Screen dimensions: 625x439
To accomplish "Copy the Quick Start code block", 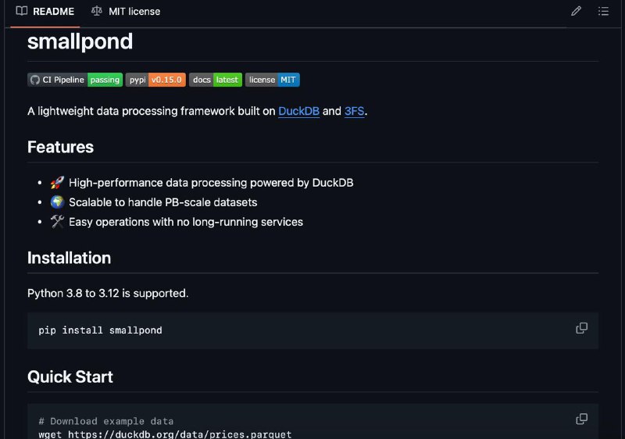I will (581, 419).
